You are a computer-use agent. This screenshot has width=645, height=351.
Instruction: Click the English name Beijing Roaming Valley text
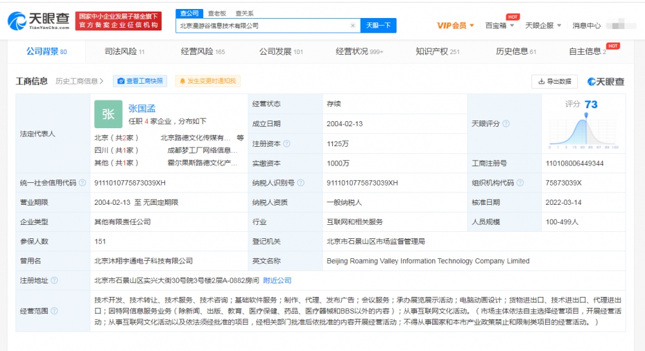point(428,261)
